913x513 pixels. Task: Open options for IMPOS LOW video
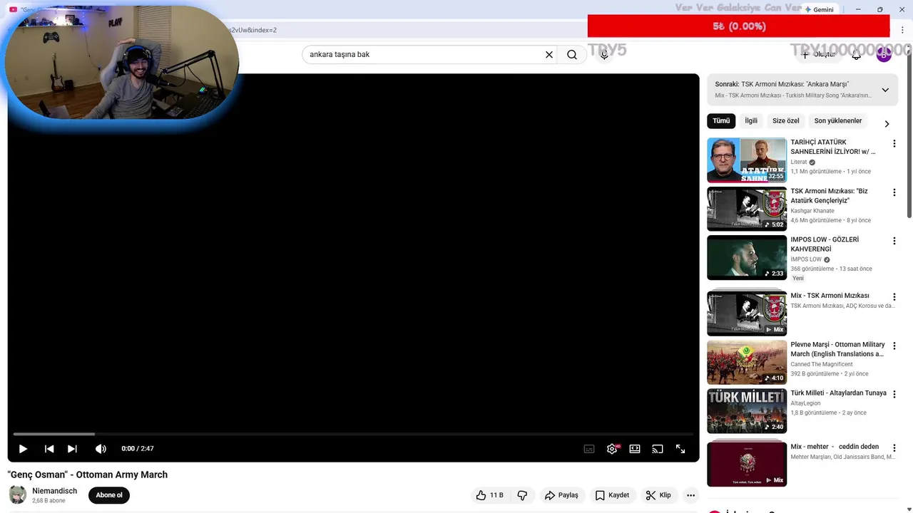point(894,242)
